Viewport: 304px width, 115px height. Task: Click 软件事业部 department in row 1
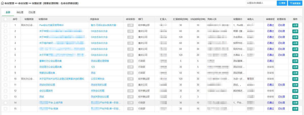[x=144, y=25]
